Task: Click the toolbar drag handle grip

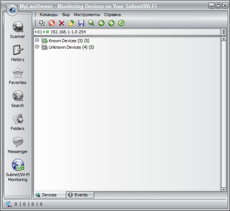Action: coord(35,23)
